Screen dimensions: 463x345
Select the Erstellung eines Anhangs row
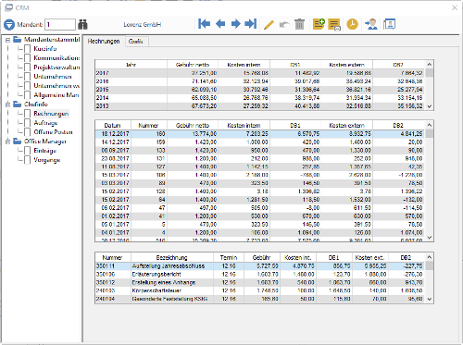(260, 282)
